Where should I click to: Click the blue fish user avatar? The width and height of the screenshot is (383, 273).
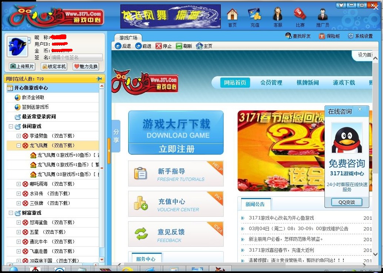[x=17, y=47]
